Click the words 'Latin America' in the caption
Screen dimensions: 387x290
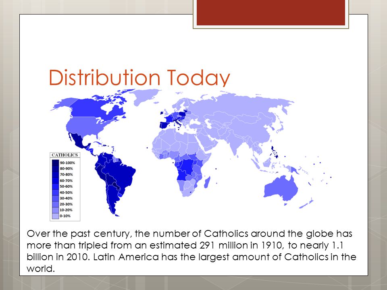tap(126, 257)
